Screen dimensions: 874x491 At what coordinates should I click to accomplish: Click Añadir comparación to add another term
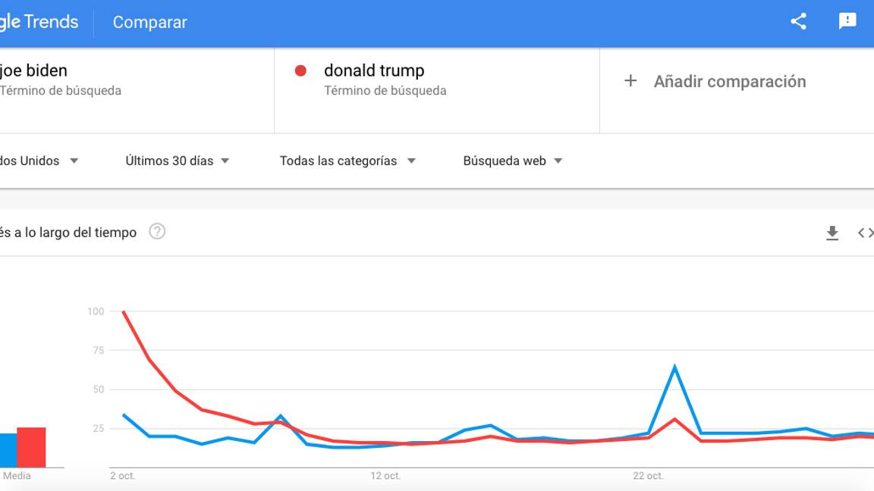point(730,81)
